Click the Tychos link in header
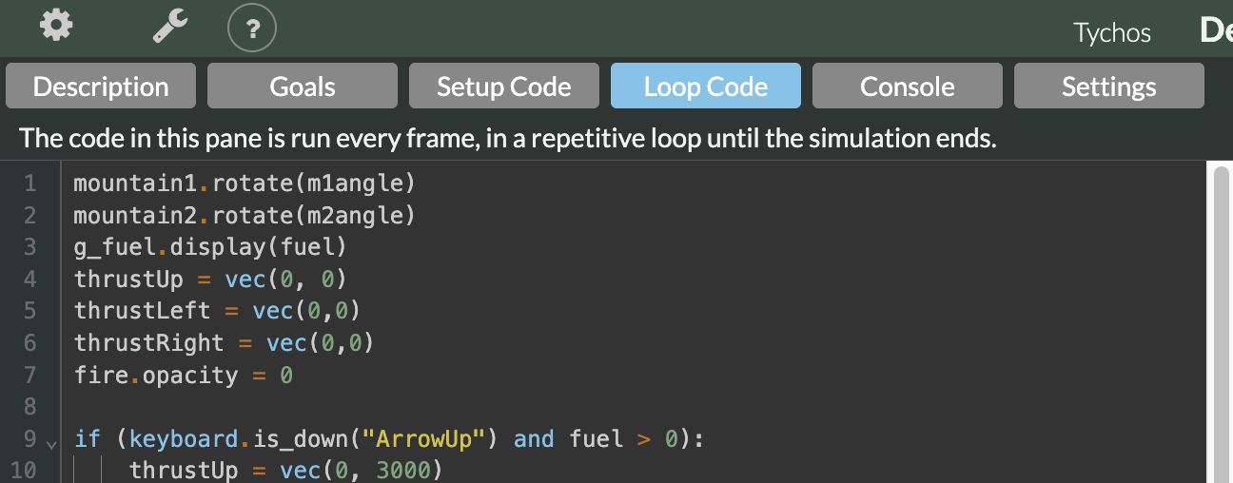Image resolution: width=1233 pixels, height=483 pixels. click(x=1112, y=33)
